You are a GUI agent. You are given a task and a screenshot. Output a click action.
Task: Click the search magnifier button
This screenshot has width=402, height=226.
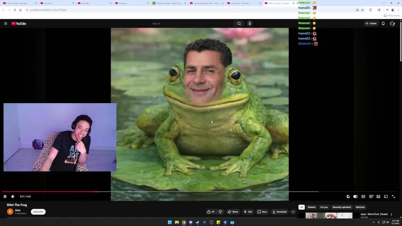(239, 24)
